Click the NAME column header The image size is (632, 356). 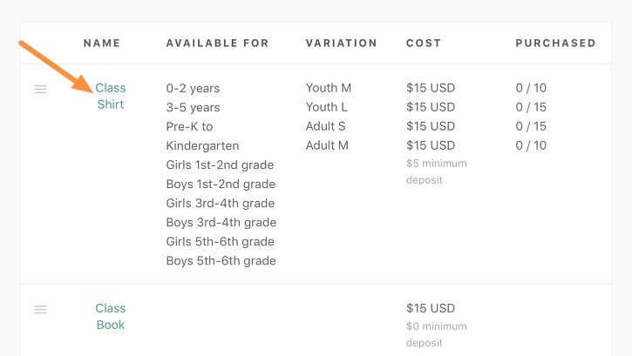click(x=102, y=43)
